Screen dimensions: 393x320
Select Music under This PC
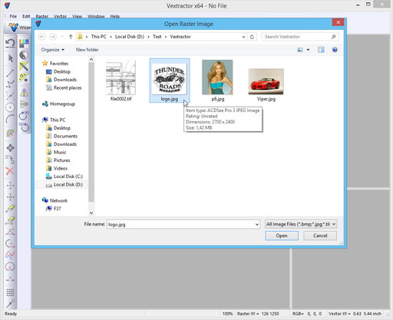pos(60,152)
